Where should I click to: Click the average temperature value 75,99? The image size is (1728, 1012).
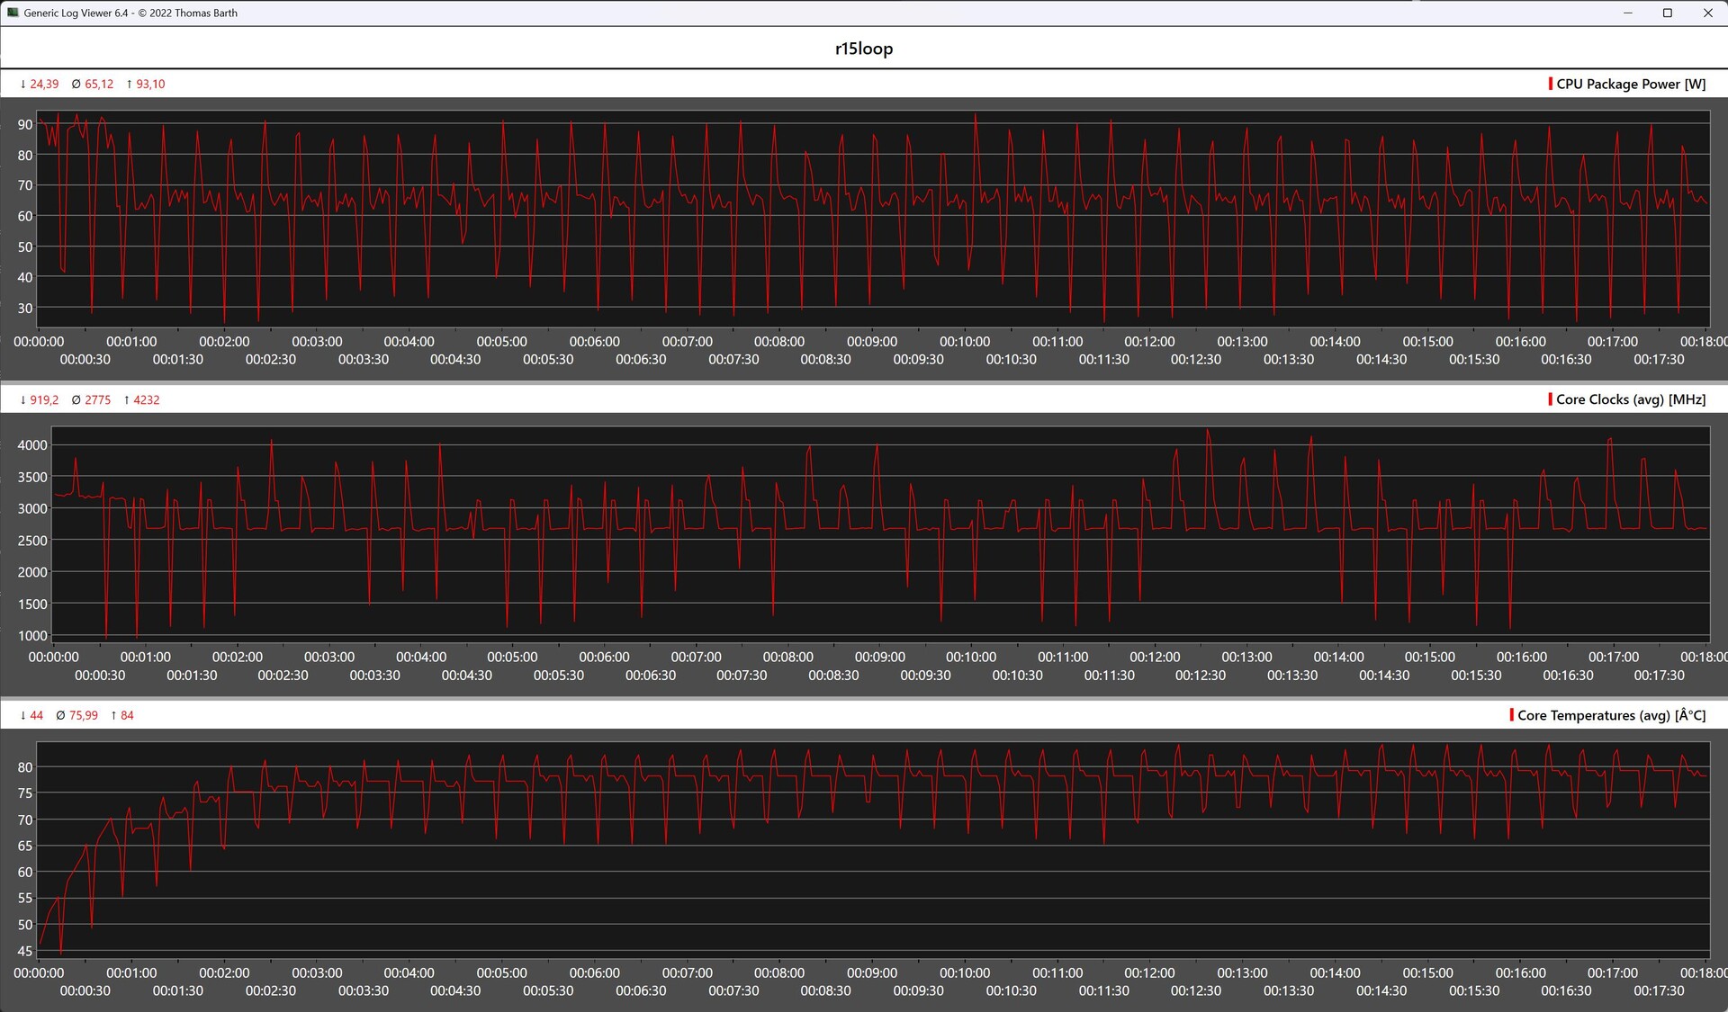(x=83, y=715)
